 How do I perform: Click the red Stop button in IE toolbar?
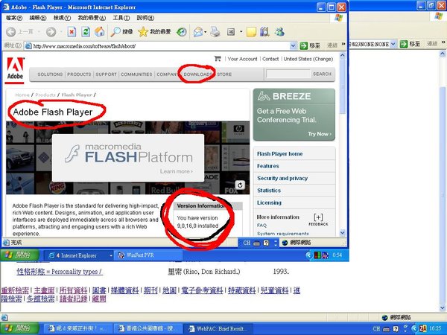72,32
